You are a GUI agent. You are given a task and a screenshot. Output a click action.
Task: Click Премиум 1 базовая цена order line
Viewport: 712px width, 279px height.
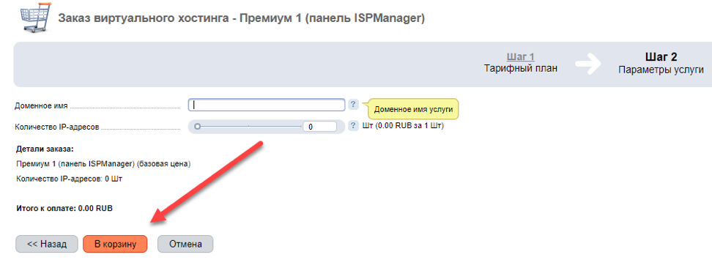pos(103,164)
